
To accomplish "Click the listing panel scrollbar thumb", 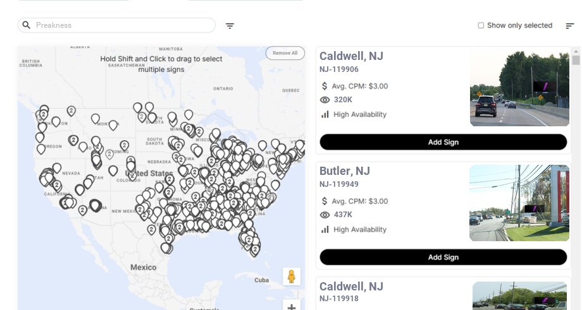I will (x=576, y=60).
